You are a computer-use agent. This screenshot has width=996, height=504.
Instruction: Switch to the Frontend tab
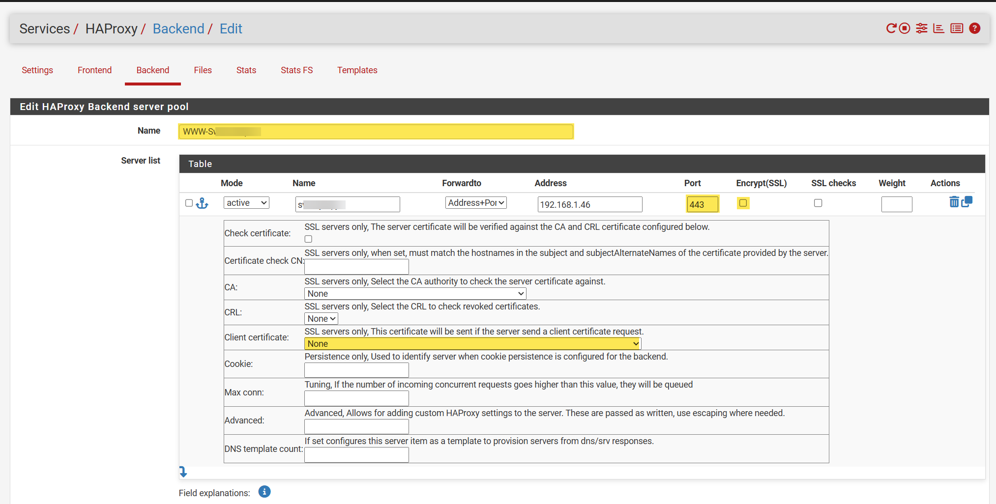94,70
